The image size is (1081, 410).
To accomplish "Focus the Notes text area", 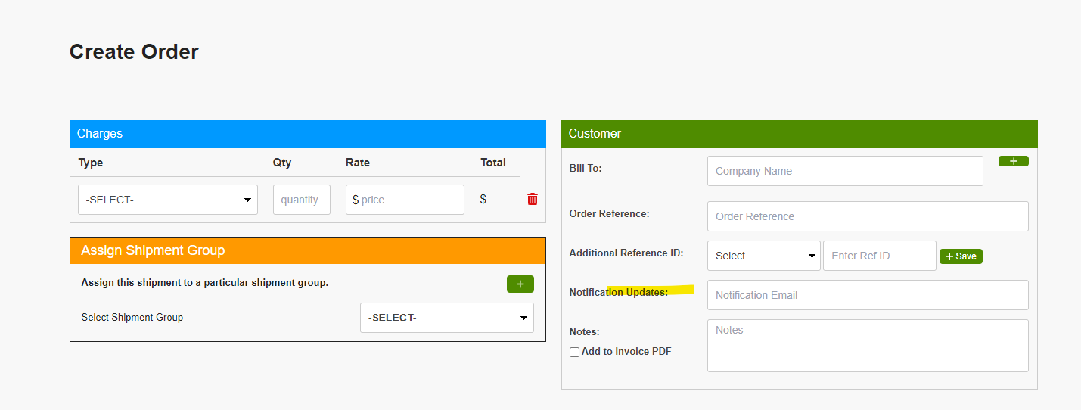I will [x=868, y=346].
